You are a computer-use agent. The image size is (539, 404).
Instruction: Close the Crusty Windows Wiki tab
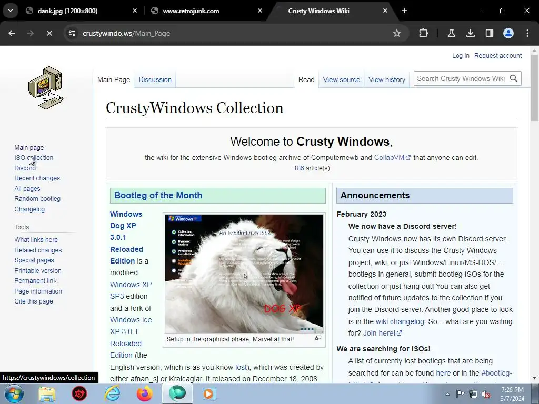[385, 11]
